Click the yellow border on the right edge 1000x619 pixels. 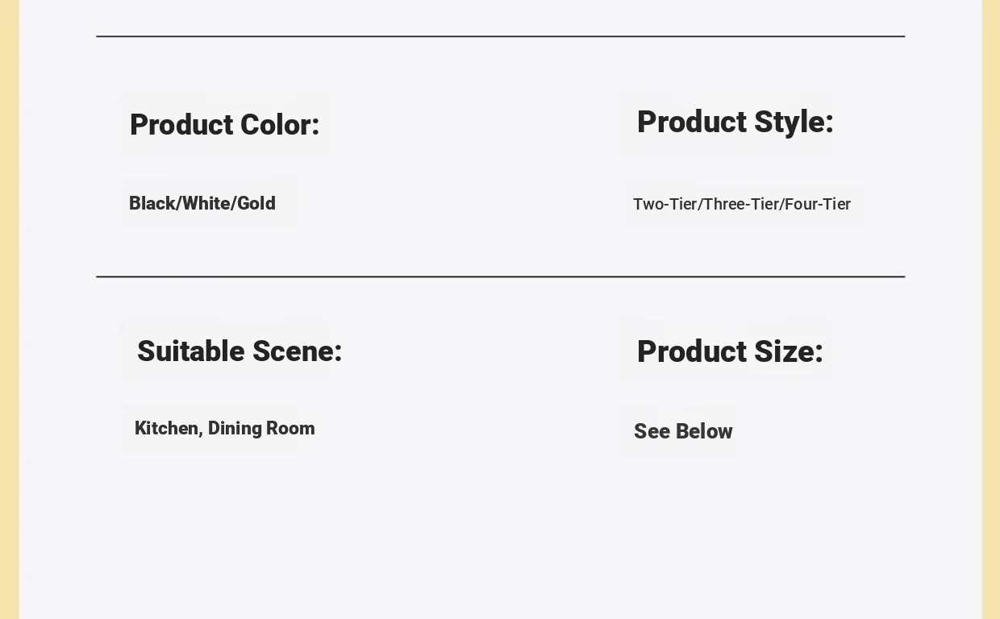coord(991,309)
